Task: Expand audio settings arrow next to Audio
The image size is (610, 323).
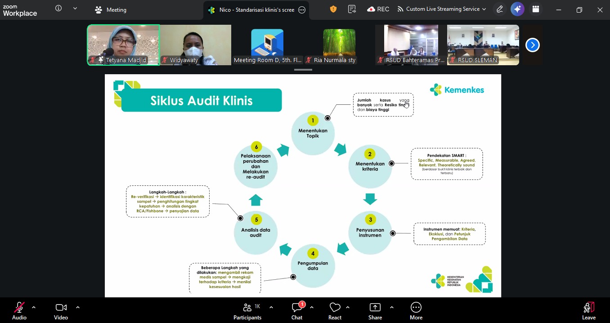Action: coord(34,307)
